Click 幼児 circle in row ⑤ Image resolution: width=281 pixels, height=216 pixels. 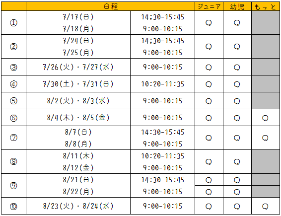click(237, 101)
